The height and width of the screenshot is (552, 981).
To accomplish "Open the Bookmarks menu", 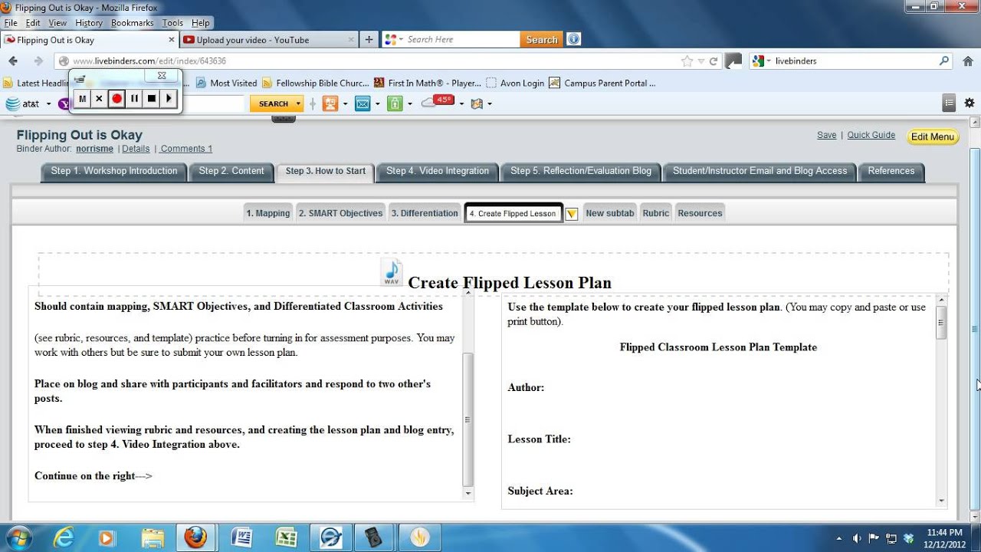I will 132,23.
